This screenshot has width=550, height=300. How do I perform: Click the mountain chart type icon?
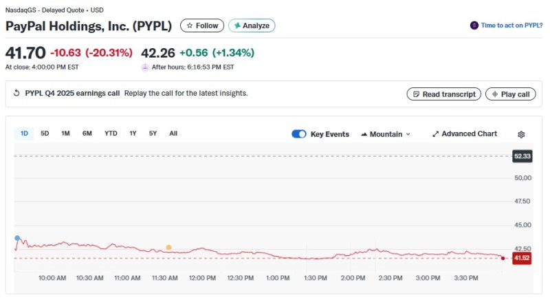pyautogui.click(x=364, y=134)
